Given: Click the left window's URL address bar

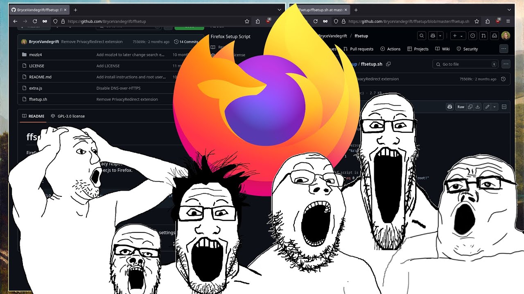Looking at the screenshot, I should [151, 21].
